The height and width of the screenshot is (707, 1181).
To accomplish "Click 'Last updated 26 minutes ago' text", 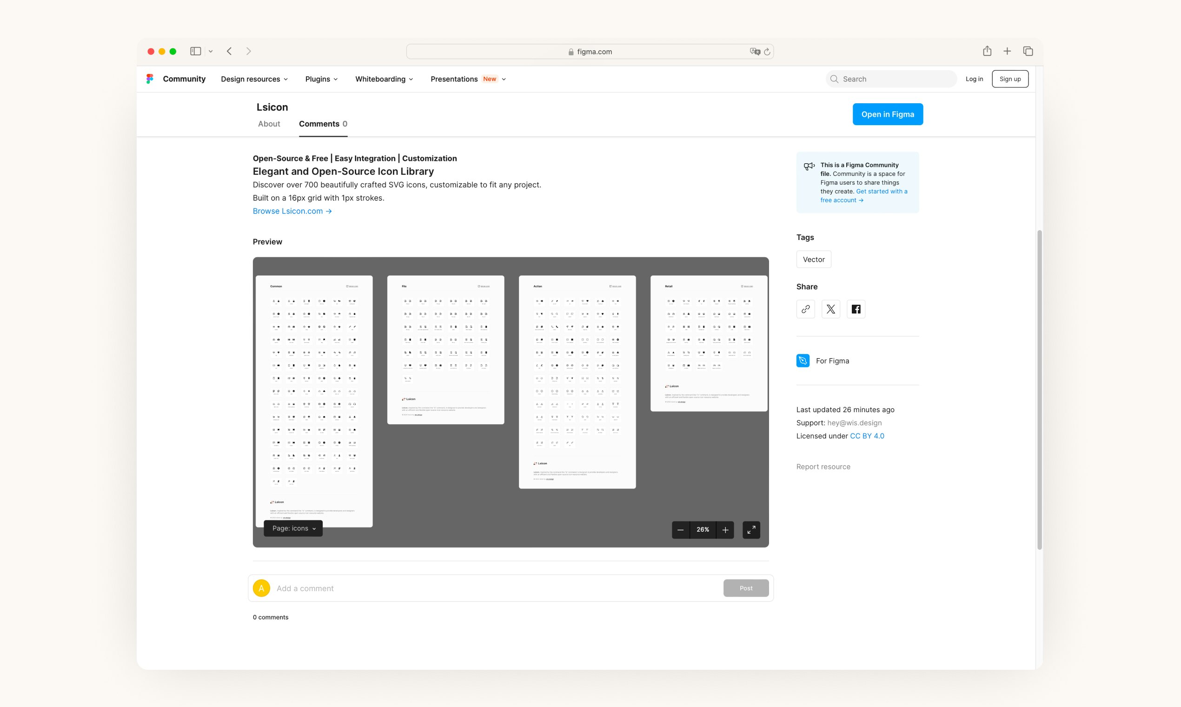I will click(845, 410).
